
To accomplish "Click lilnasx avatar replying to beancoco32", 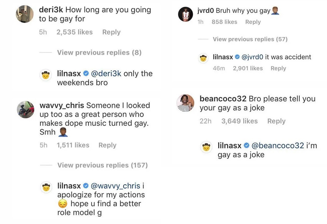I will 206,147.
